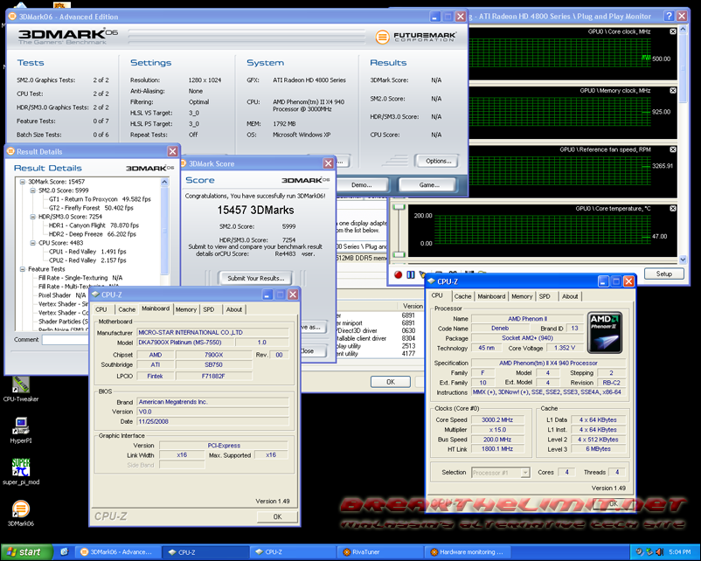701x561 pixels.
Task: Click the Comment input field
Action: (65, 340)
